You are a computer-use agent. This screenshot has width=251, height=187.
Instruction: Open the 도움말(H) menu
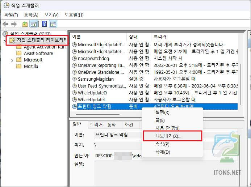tap(74, 15)
